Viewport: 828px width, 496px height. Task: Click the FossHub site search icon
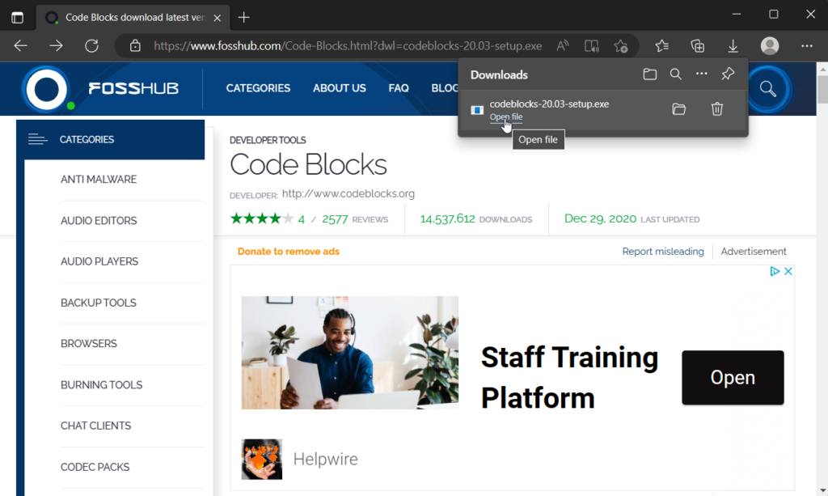pos(768,89)
